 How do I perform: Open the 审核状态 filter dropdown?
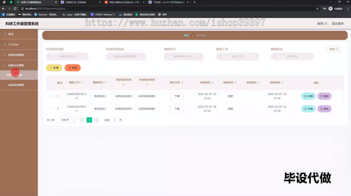(x=184, y=57)
